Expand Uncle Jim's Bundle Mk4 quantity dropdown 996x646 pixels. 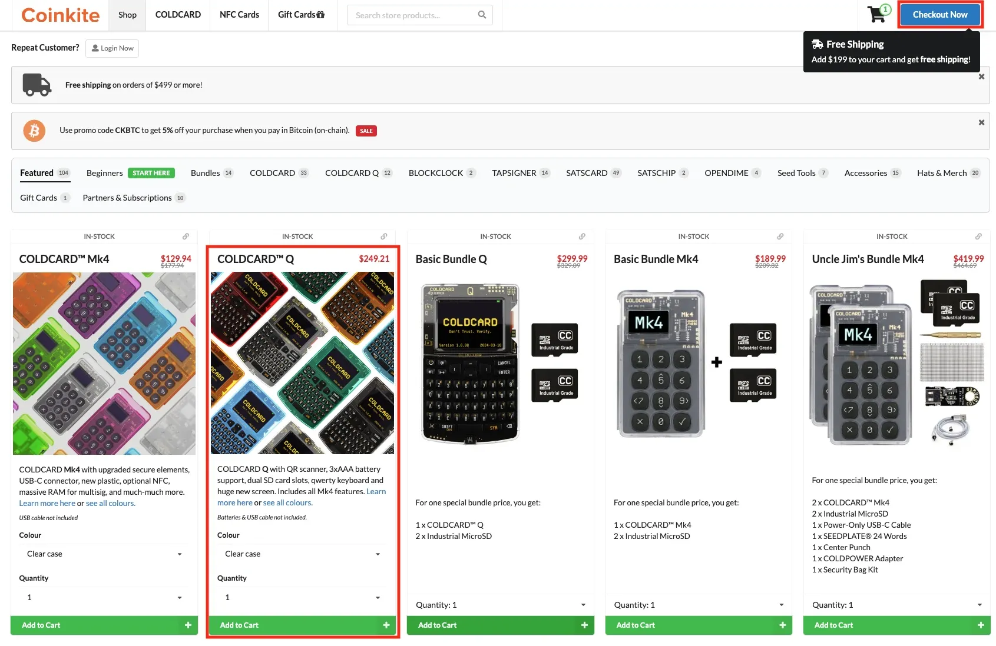click(x=897, y=605)
